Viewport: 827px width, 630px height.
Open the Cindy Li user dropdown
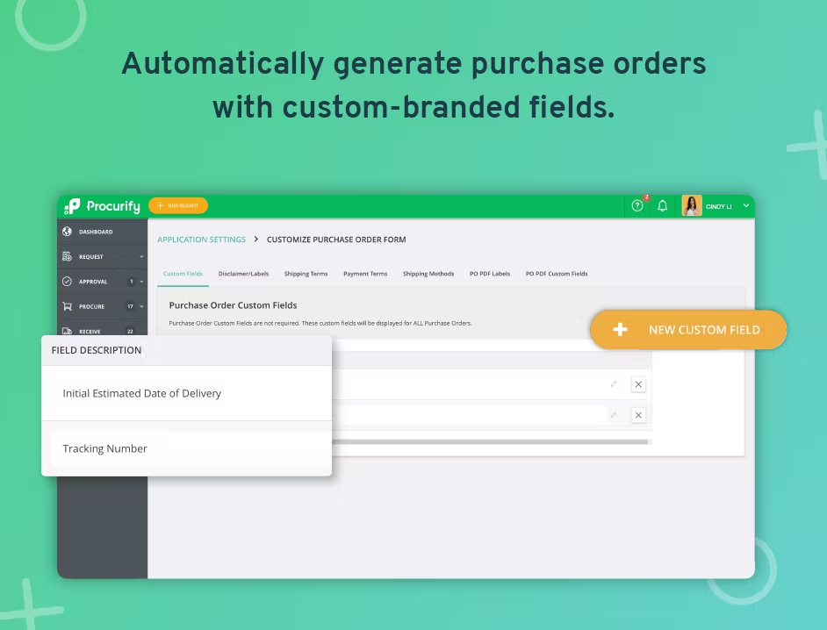tap(745, 205)
